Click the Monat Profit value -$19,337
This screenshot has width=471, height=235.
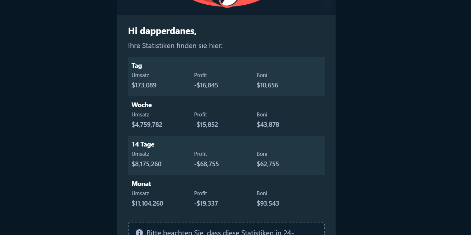click(x=206, y=203)
